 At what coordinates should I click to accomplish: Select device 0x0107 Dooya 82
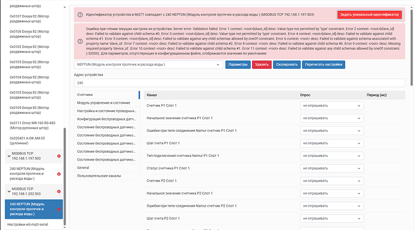(34, 19)
